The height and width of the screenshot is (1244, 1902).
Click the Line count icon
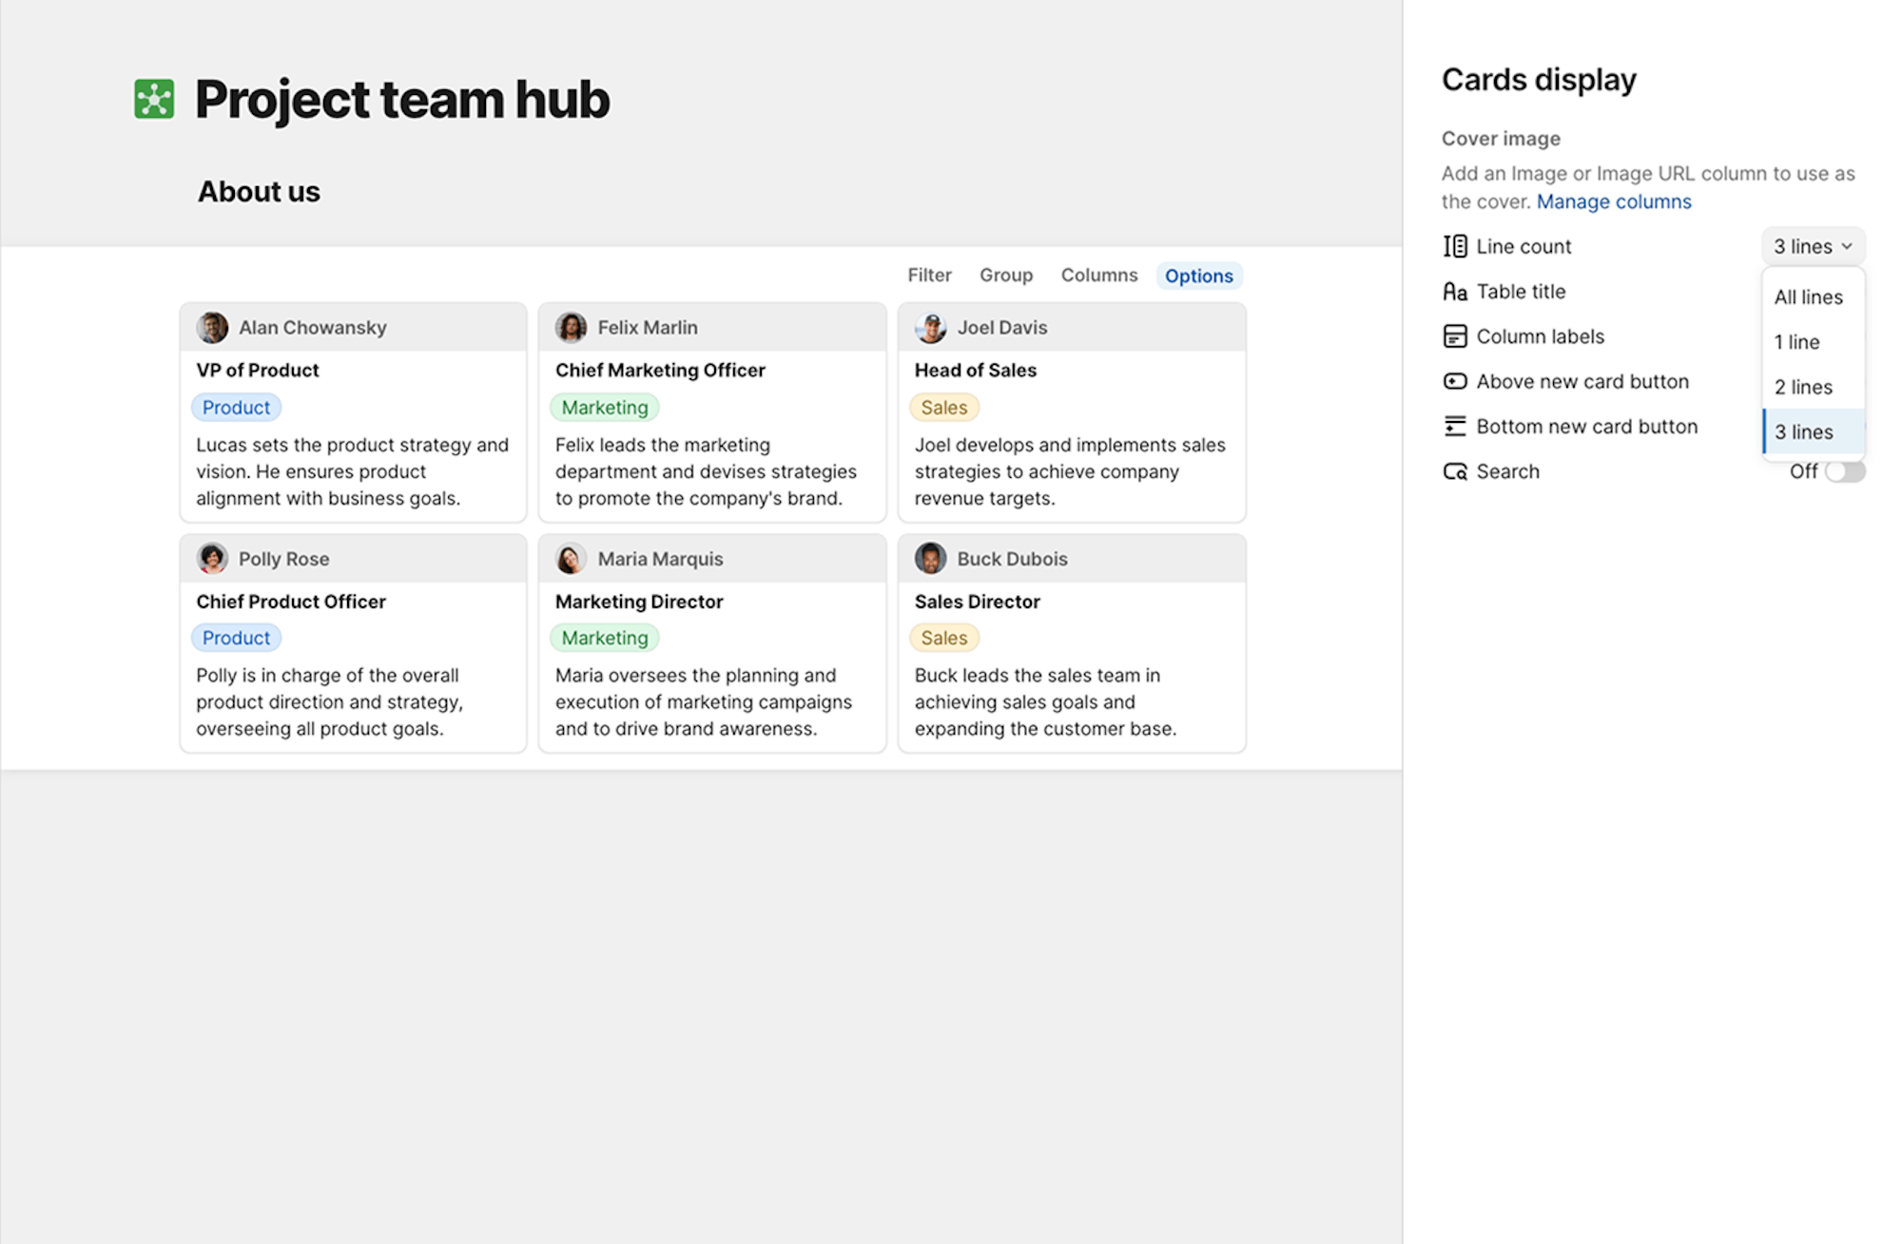(1454, 246)
